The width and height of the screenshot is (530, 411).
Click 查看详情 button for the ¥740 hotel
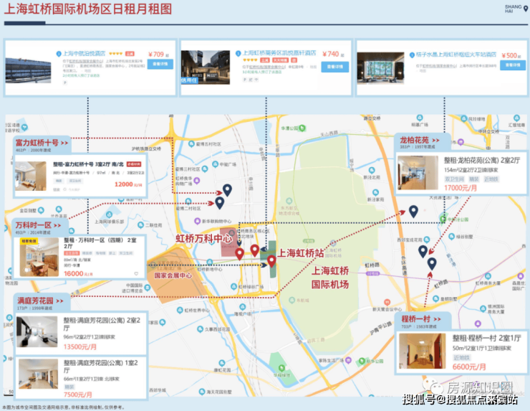click(334, 66)
